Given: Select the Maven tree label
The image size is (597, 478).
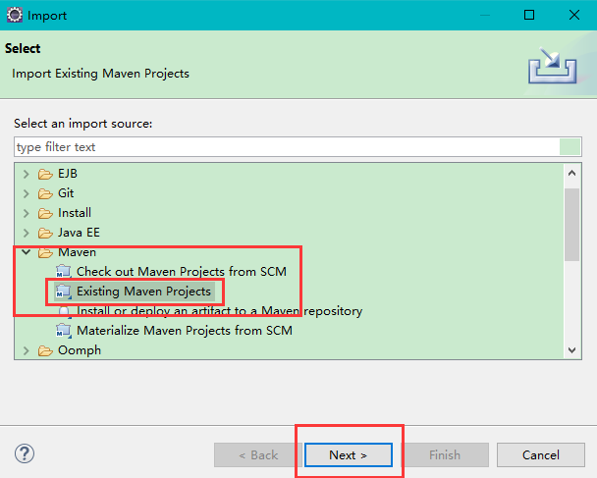Looking at the screenshot, I should (x=77, y=252).
